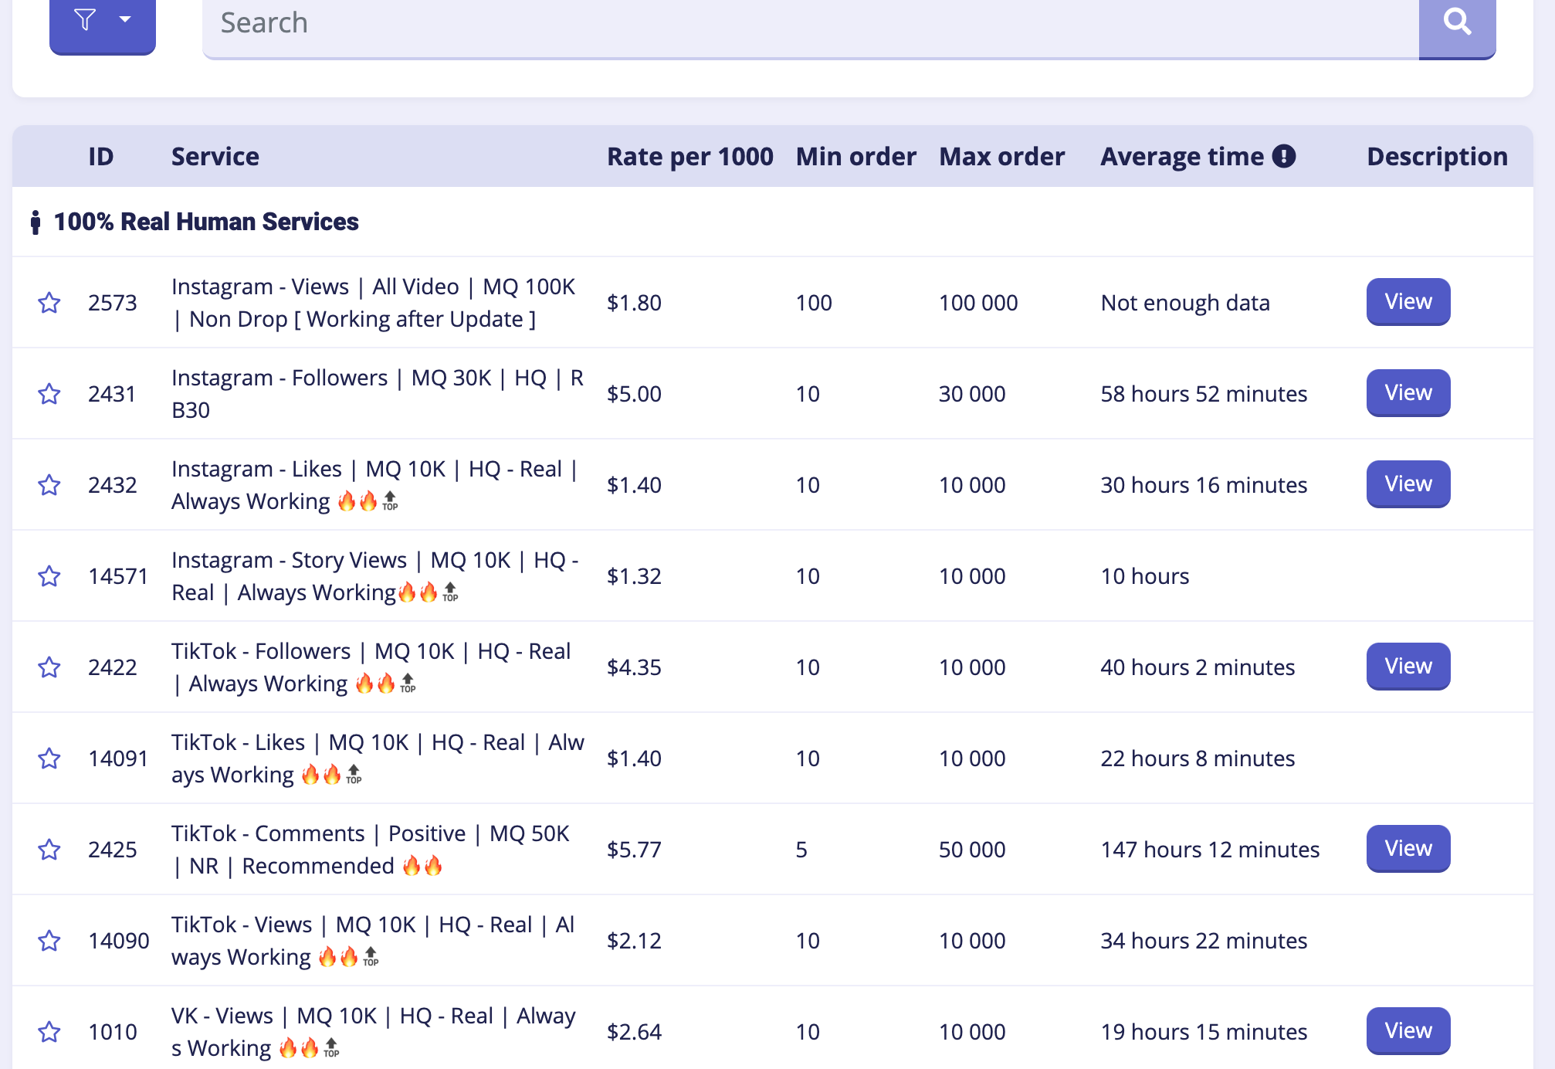Click the $1.80 rate value
This screenshot has width=1555, height=1069.
[x=634, y=303]
